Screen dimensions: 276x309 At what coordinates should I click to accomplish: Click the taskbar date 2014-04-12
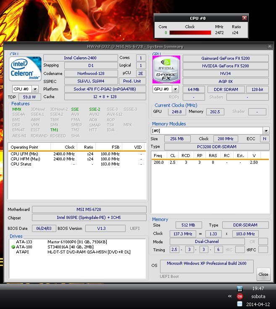(x=258, y=304)
